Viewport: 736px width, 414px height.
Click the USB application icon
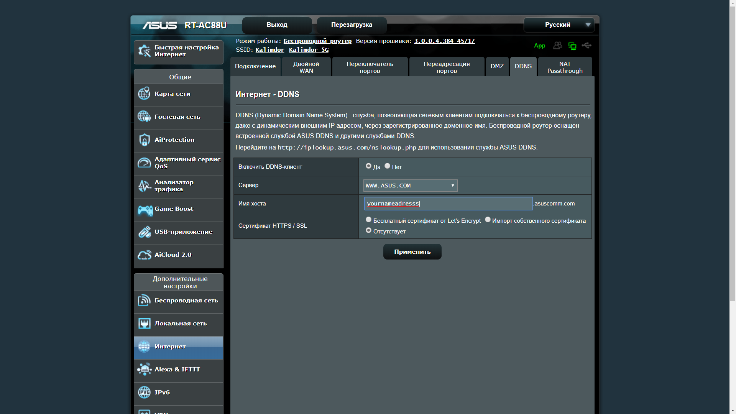click(145, 232)
